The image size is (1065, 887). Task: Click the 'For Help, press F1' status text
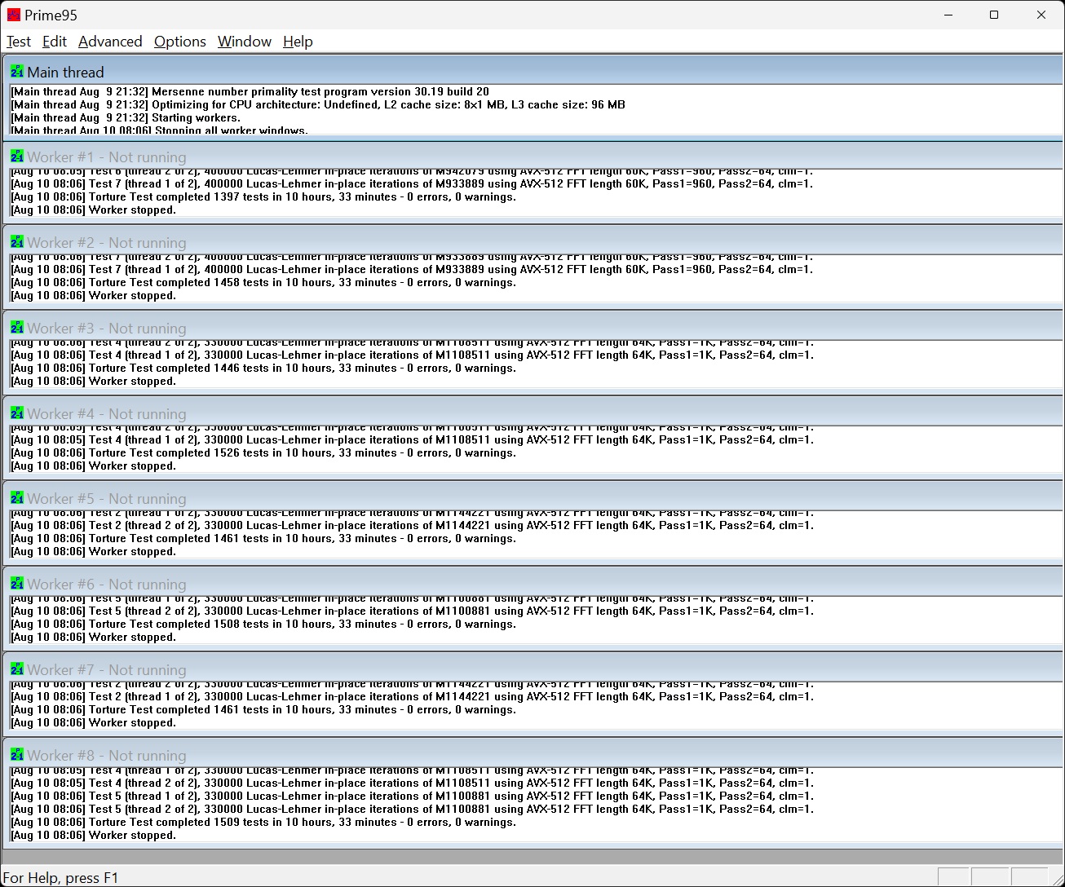tap(61, 878)
